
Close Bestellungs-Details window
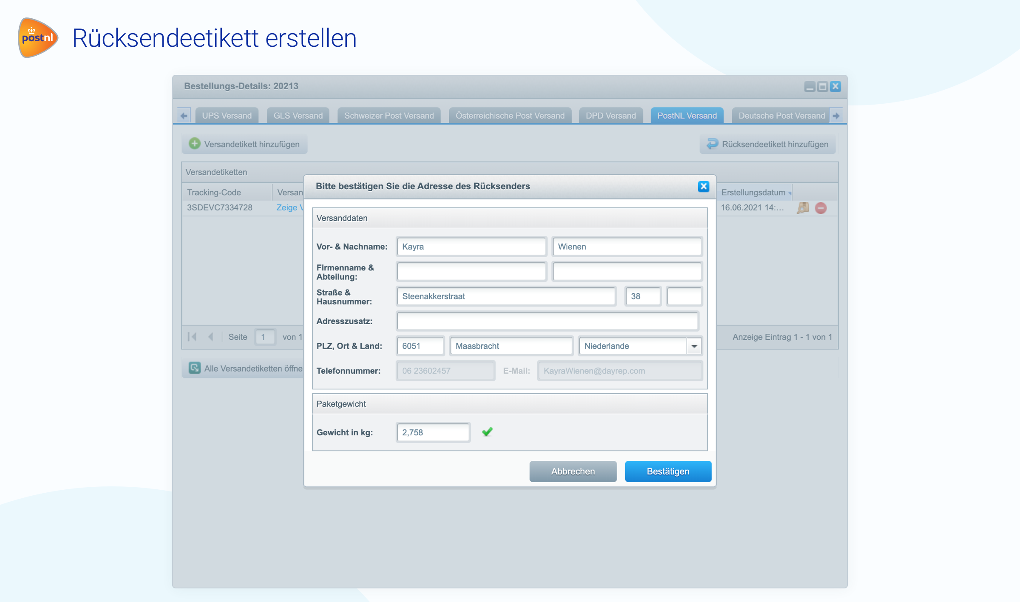pos(836,87)
